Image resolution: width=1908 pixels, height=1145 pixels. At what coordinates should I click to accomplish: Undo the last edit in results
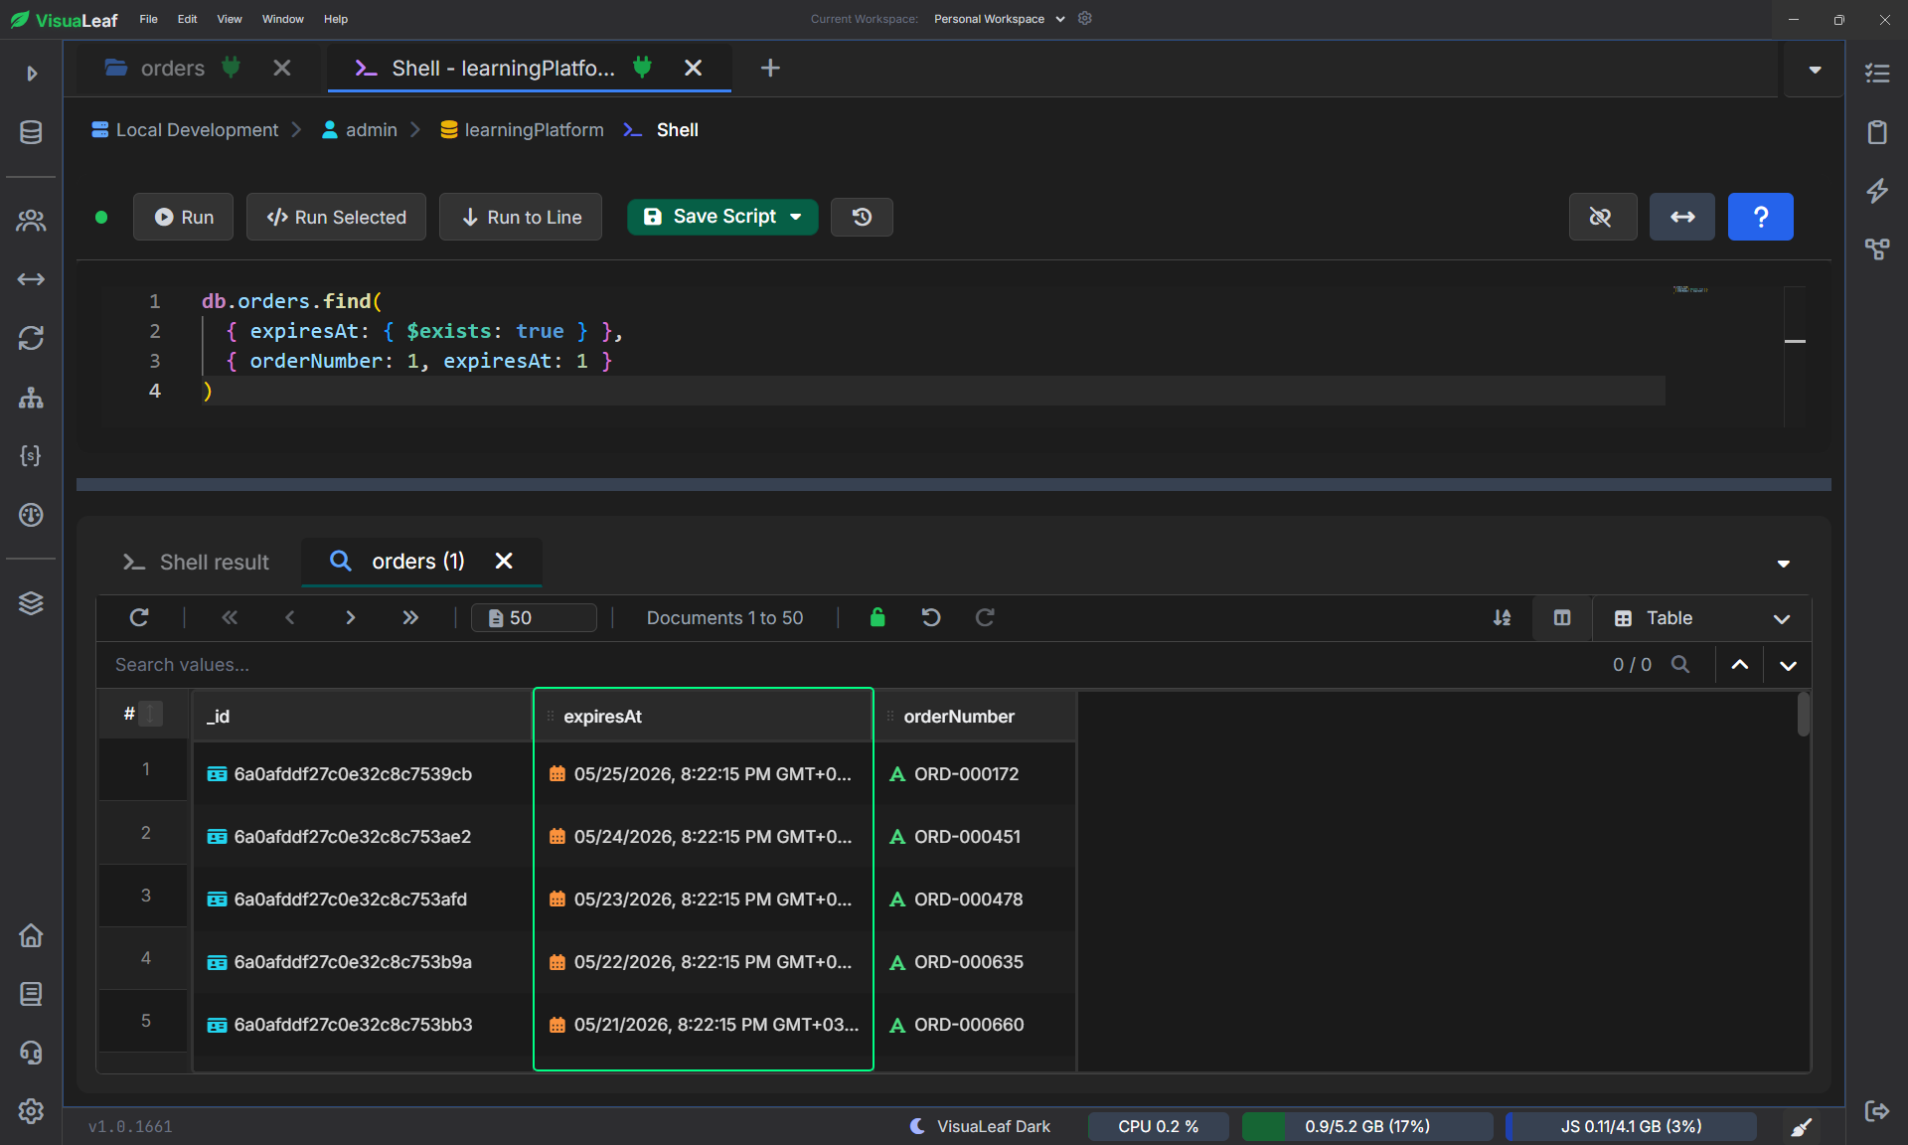(931, 618)
